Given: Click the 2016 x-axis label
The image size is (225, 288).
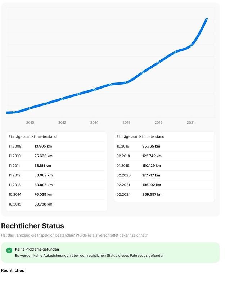Looking at the screenshot, I should tap(126, 123).
